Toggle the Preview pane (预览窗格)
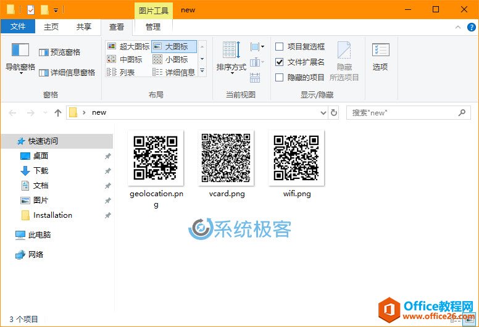The height and width of the screenshot is (327, 479). [x=60, y=52]
